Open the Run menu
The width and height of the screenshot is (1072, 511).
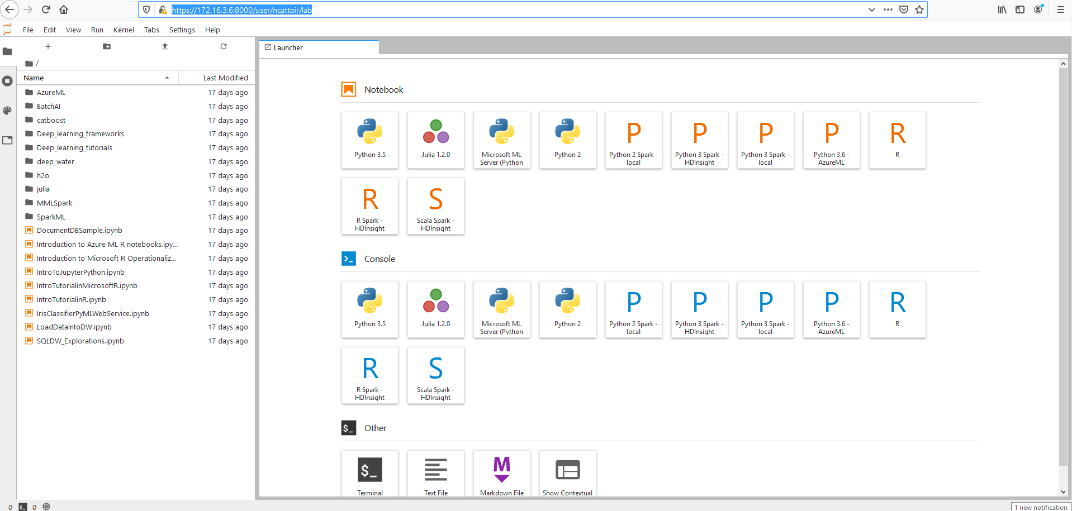pyautogui.click(x=97, y=30)
